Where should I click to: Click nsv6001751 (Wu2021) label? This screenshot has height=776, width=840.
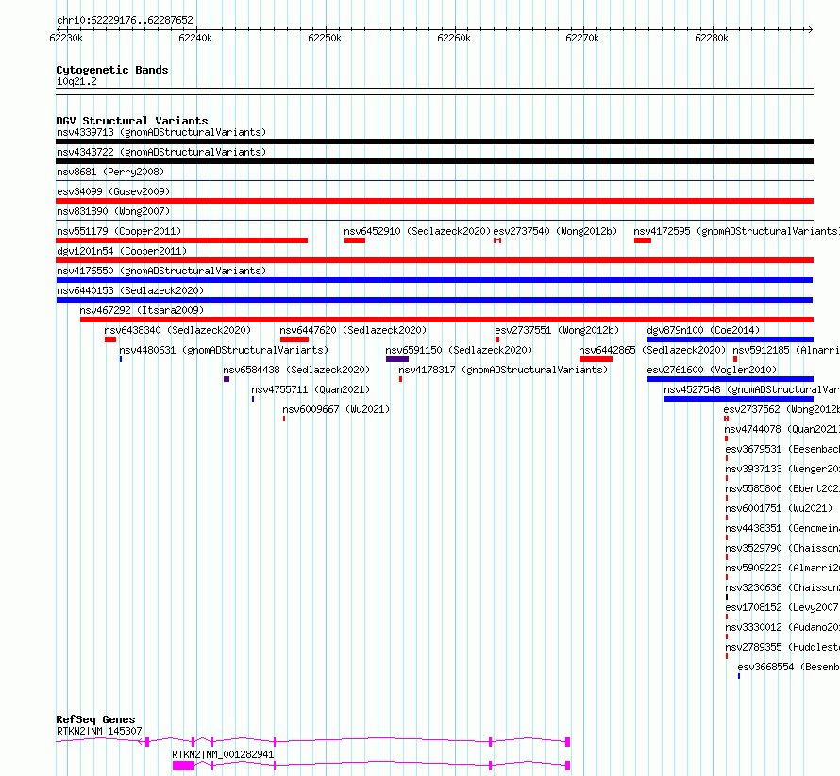pos(779,508)
